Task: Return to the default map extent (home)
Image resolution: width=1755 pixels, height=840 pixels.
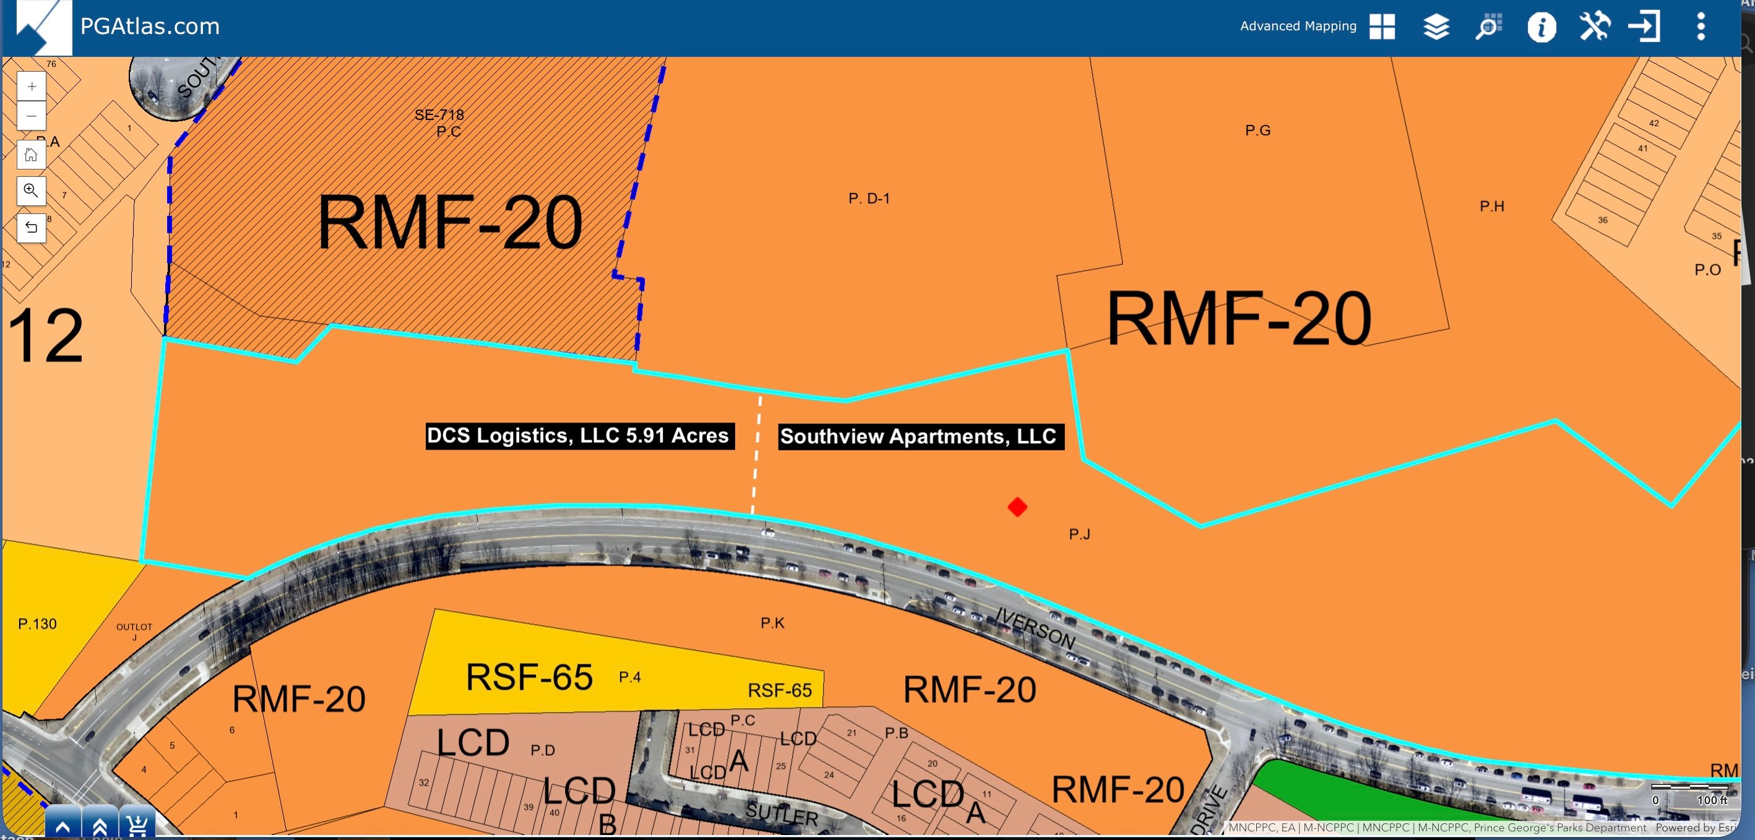Action: click(32, 155)
